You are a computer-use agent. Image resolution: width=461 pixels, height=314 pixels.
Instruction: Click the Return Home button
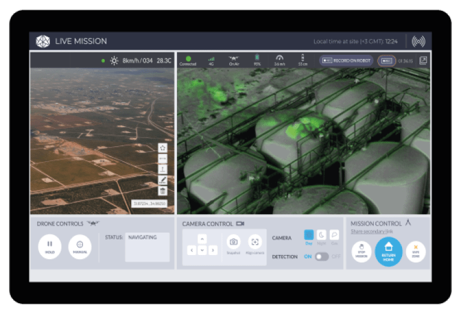tap(388, 251)
